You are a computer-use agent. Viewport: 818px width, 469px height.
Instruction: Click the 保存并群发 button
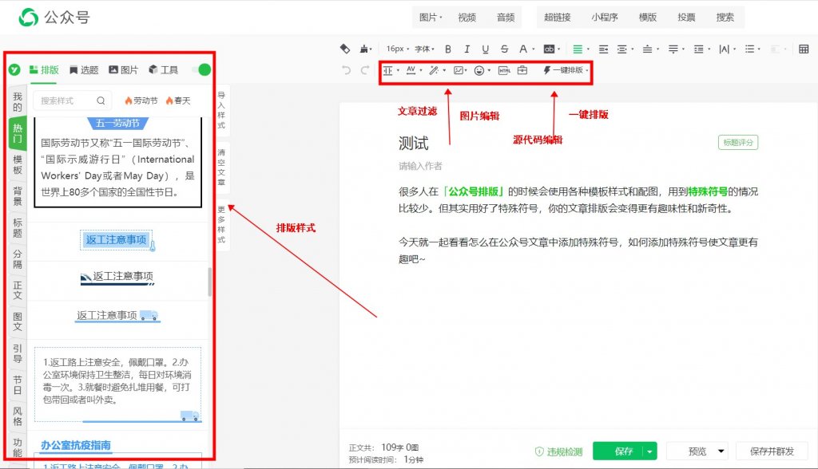click(x=772, y=451)
